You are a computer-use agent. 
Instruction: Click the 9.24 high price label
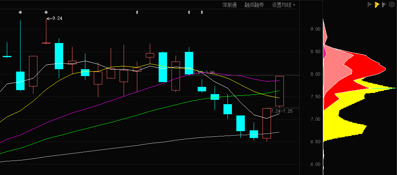(x=57, y=18)
